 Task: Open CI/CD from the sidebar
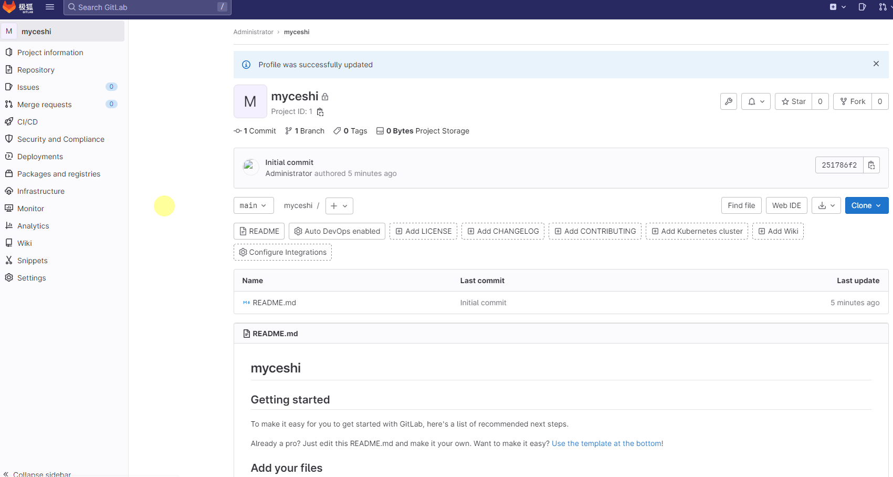tap(27, 121)
